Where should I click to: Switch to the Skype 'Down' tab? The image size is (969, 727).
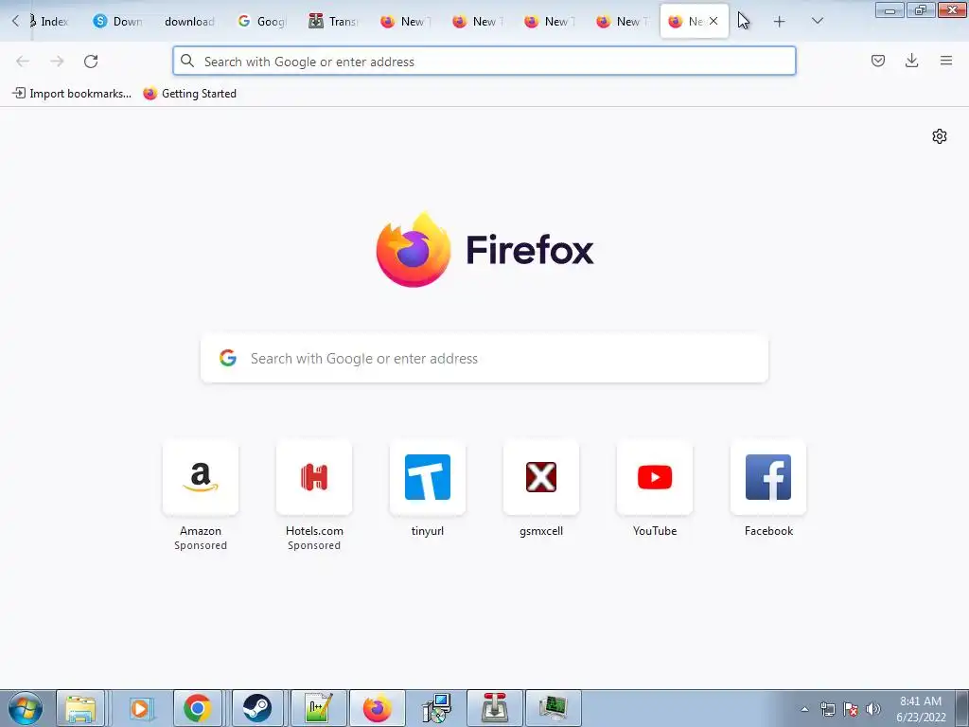117,22
